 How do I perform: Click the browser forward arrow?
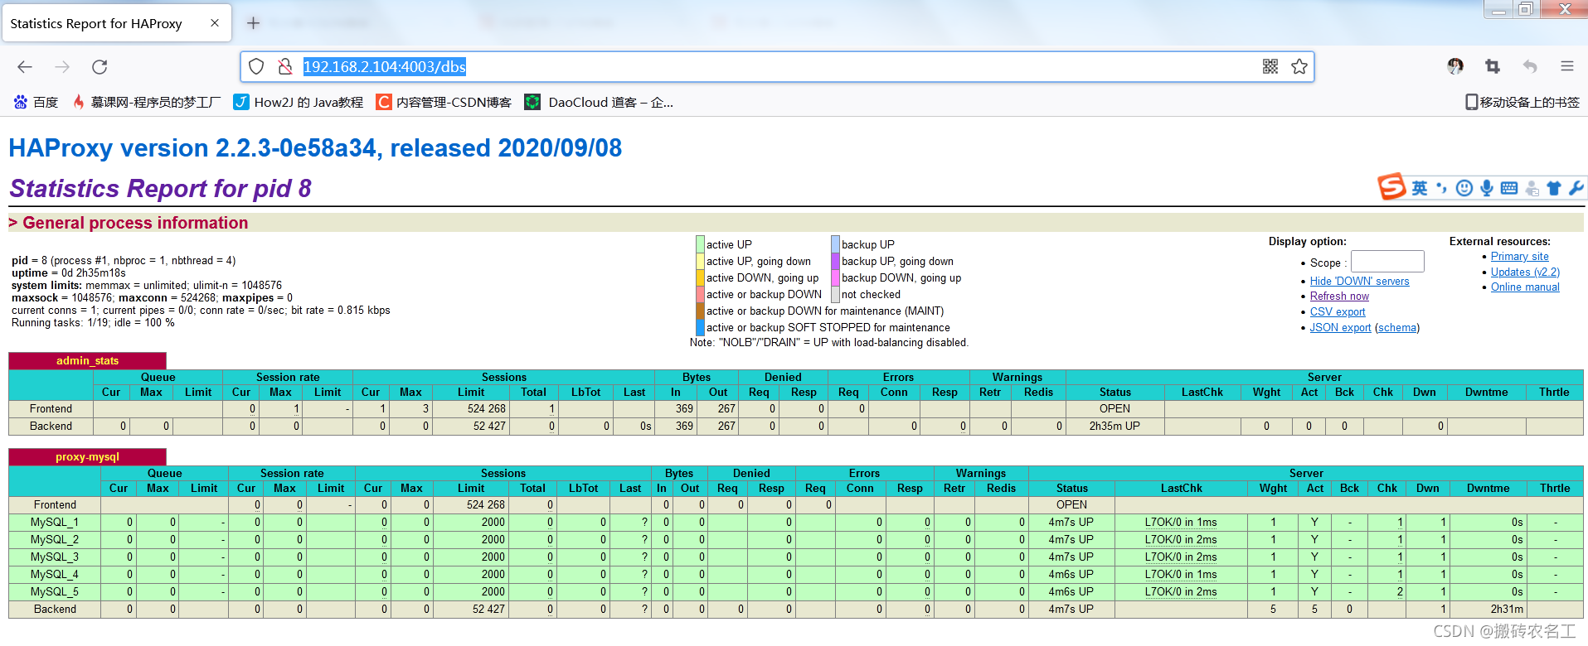pyautogui.click(x=62, y=67)
